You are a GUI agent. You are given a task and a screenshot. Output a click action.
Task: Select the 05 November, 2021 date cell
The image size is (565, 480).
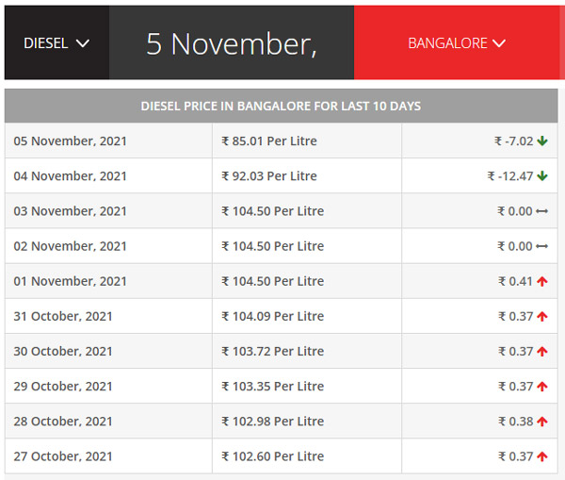tap(71, 141)
